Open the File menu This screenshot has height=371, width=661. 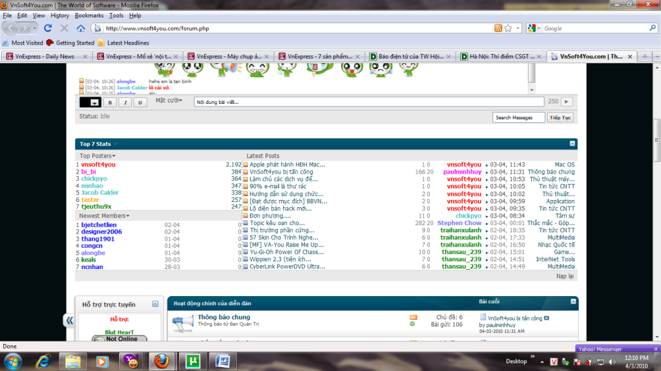[x=7, y=15]
